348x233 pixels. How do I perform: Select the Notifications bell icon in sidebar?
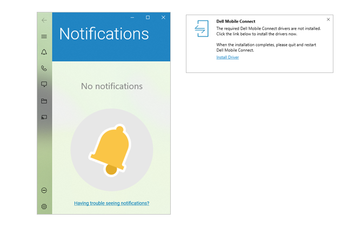tap(44, 52)
